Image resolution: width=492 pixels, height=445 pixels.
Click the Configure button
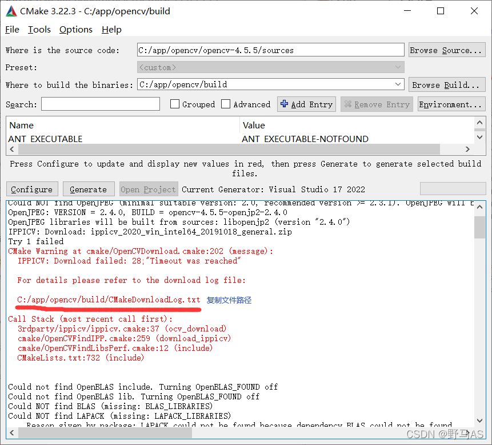point(32,189)
